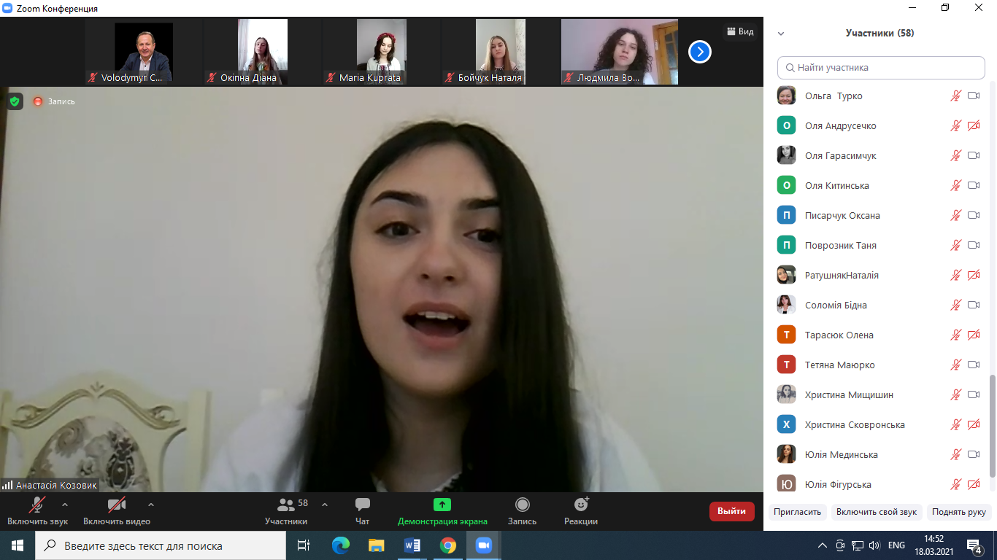Click the Найти участника search field
This screenshot has height=560, width=997.
point(881,68)
